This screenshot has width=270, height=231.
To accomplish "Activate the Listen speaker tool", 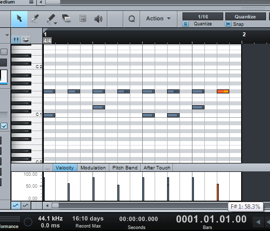I will 98,19.
